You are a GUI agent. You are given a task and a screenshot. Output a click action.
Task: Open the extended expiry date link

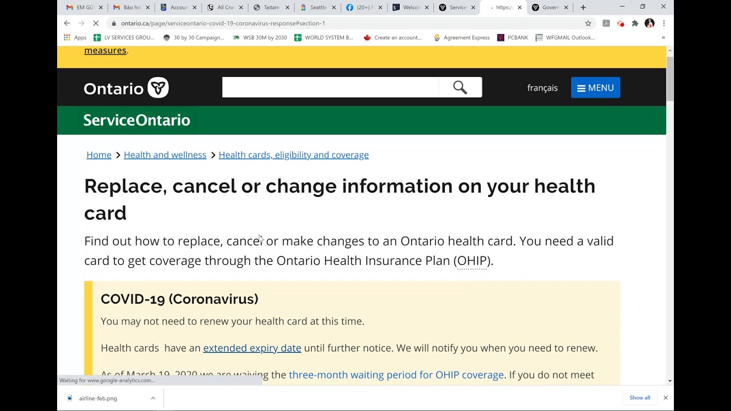coord(252,348)
